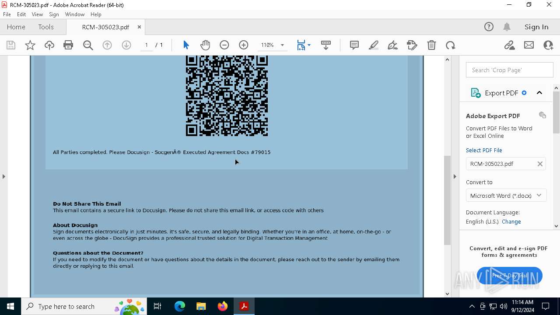560x315 pixels.
Task: Click the Sign In button
Action: [536, 27]
